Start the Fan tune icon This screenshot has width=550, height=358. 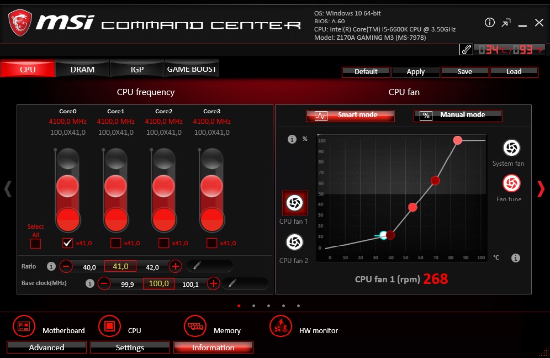(x=511, y=183)
